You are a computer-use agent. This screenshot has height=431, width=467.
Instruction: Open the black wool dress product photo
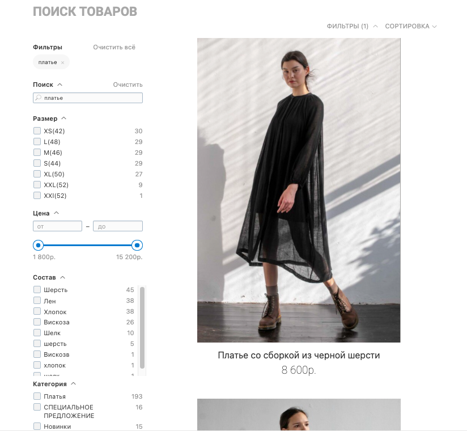tap(299, 190)
